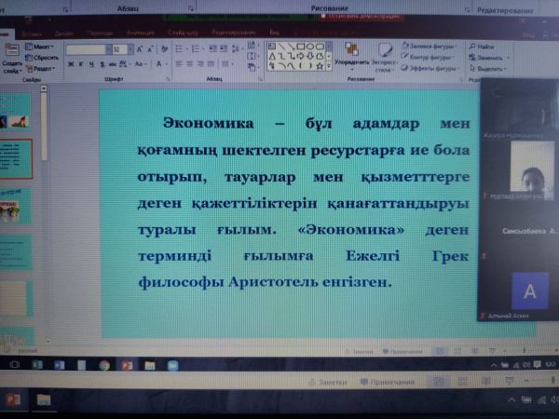Toggle italic text formatting
This screenshot has height=419, width=559.
tap(81, 65)
